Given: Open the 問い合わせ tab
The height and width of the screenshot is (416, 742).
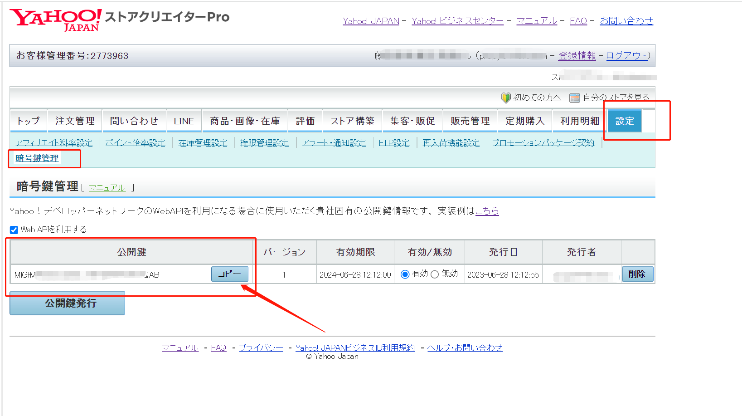Looking at the screenshot, I should coord(134,121).
